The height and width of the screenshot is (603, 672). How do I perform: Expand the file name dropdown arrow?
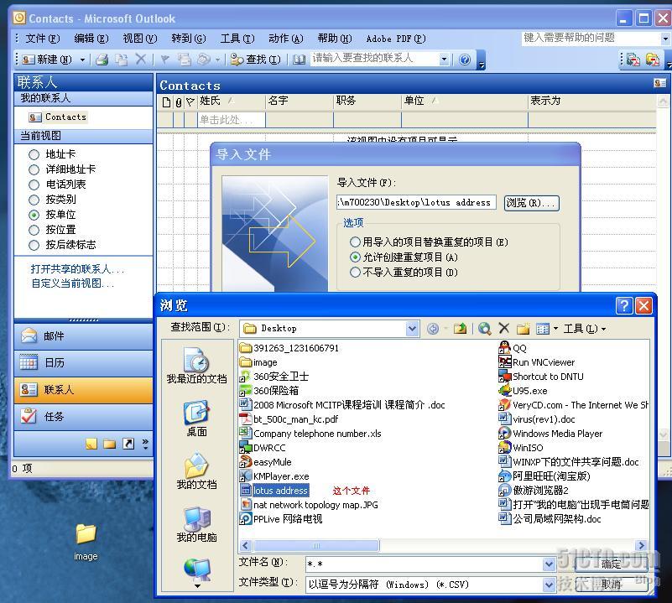tap(549, 564)
